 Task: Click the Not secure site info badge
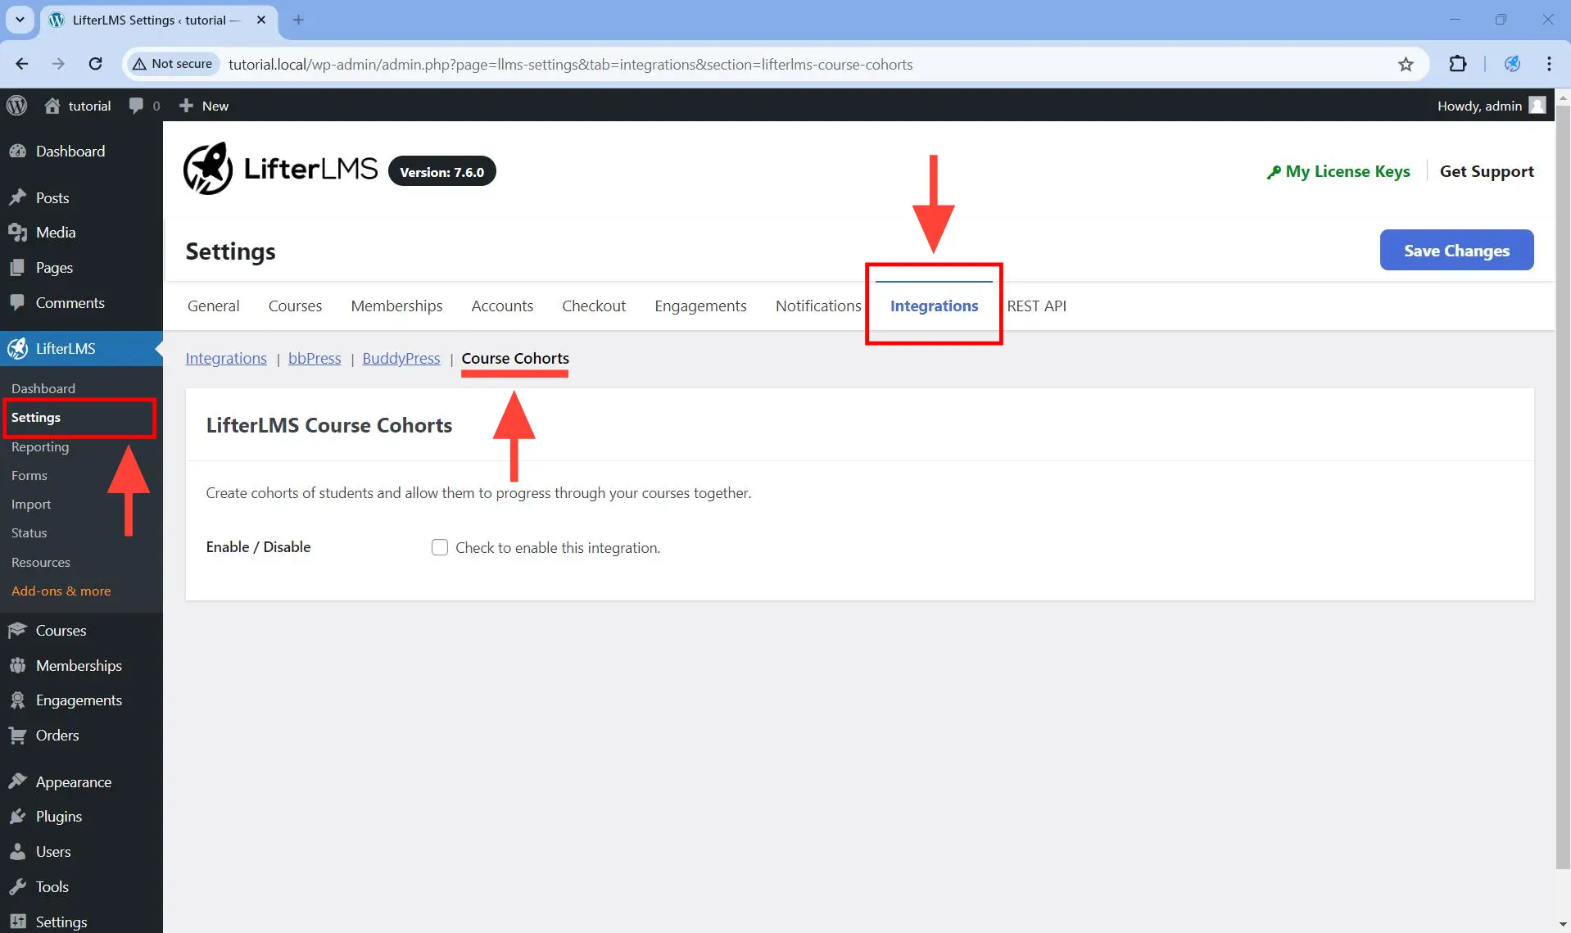coord(173,64)
